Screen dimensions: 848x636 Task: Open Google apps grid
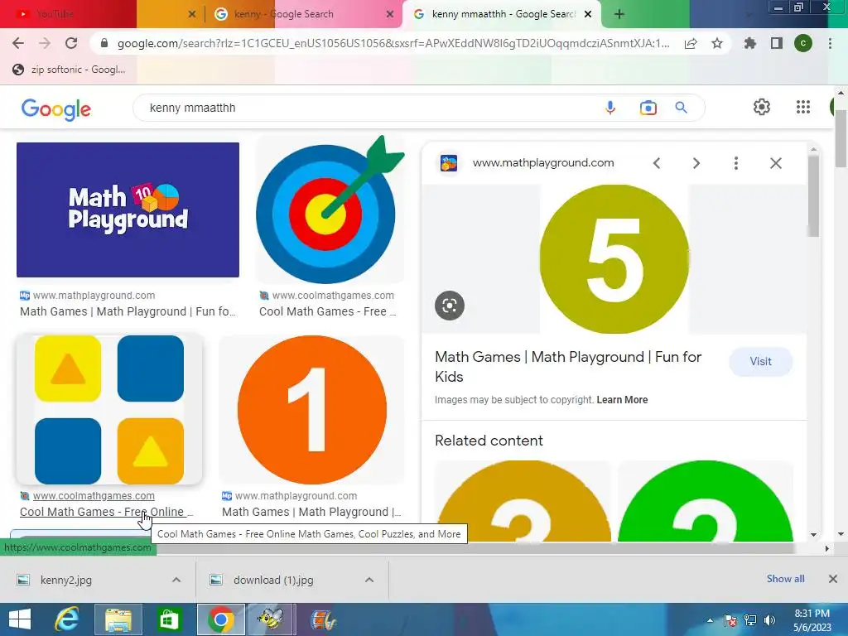803,107
